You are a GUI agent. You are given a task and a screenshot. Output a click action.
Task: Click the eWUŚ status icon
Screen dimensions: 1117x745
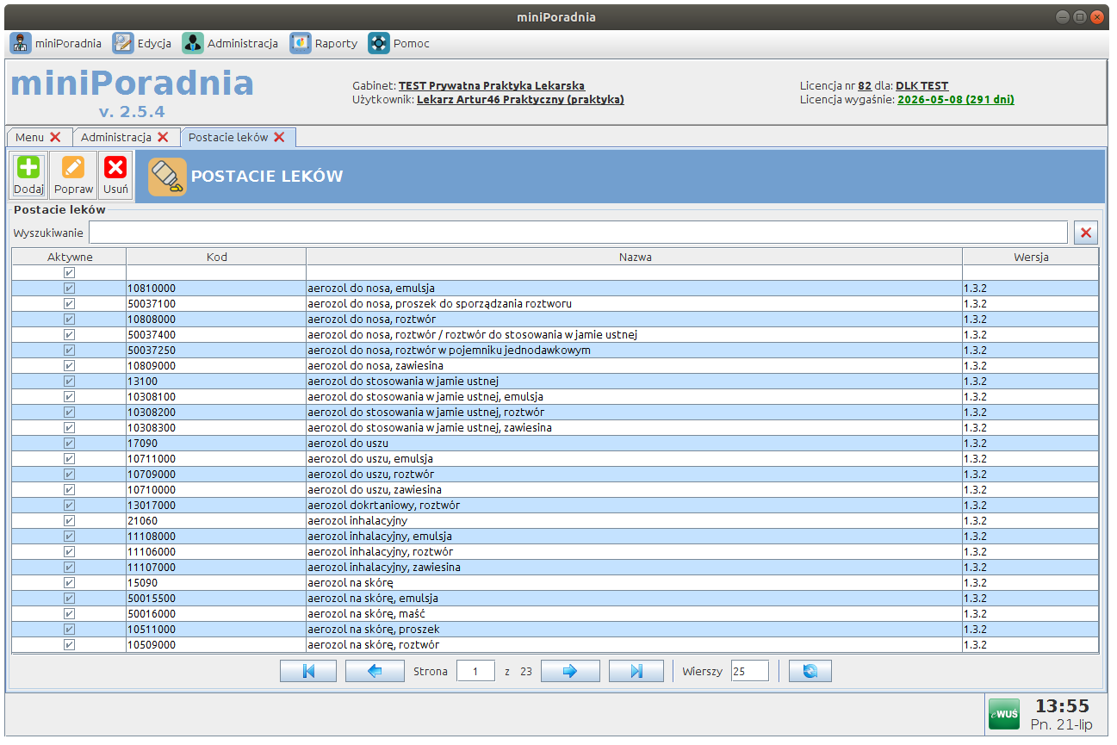click(x=1003, y=715)
